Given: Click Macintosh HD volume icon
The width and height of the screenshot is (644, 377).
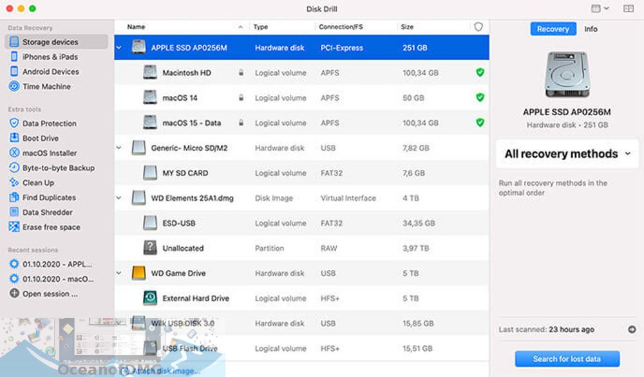Looking at the screenshot, I should [x=150, y=72].
